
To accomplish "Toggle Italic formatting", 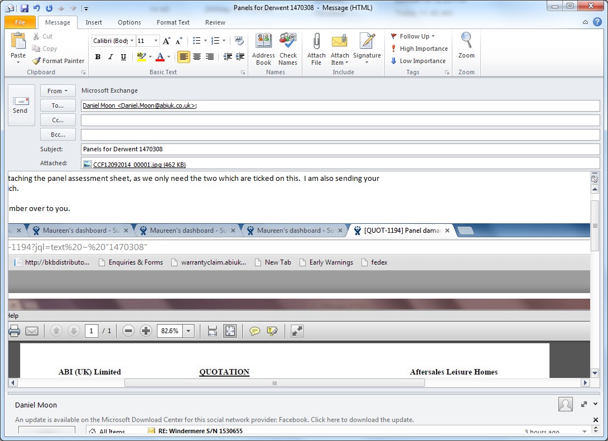I will pos(110,57).
